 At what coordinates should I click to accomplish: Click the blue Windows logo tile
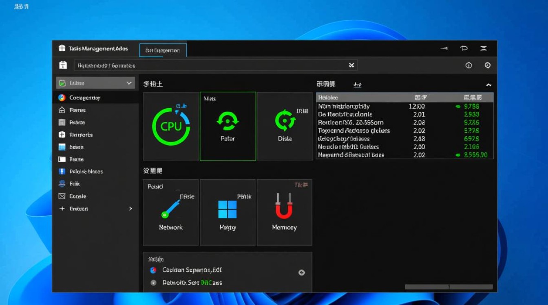pyautogui.click(x=228, y=212)
